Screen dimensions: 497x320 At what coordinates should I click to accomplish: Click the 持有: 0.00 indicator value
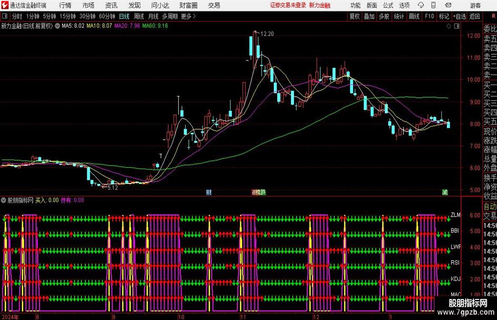tap(72, 200)
